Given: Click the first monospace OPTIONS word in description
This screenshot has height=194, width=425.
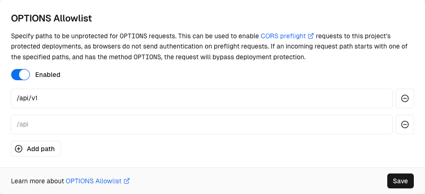Looking at the screenshot, I should pyautogui.click(x=133, y=35).
